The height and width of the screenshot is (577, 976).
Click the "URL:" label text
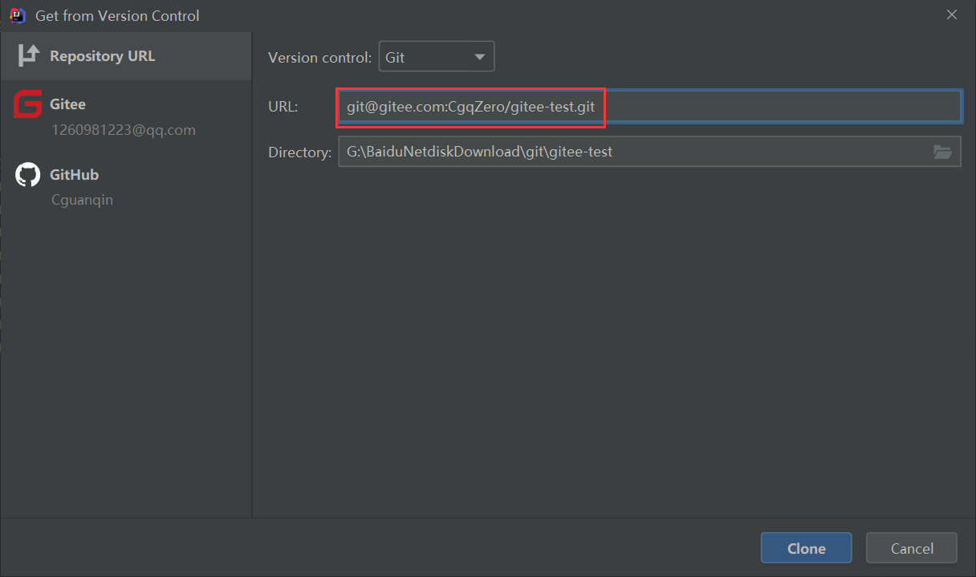(x=283, y=106)
